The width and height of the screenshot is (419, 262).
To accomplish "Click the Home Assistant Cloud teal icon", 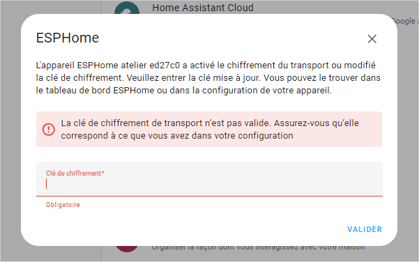I will click(x=127, y=8).
